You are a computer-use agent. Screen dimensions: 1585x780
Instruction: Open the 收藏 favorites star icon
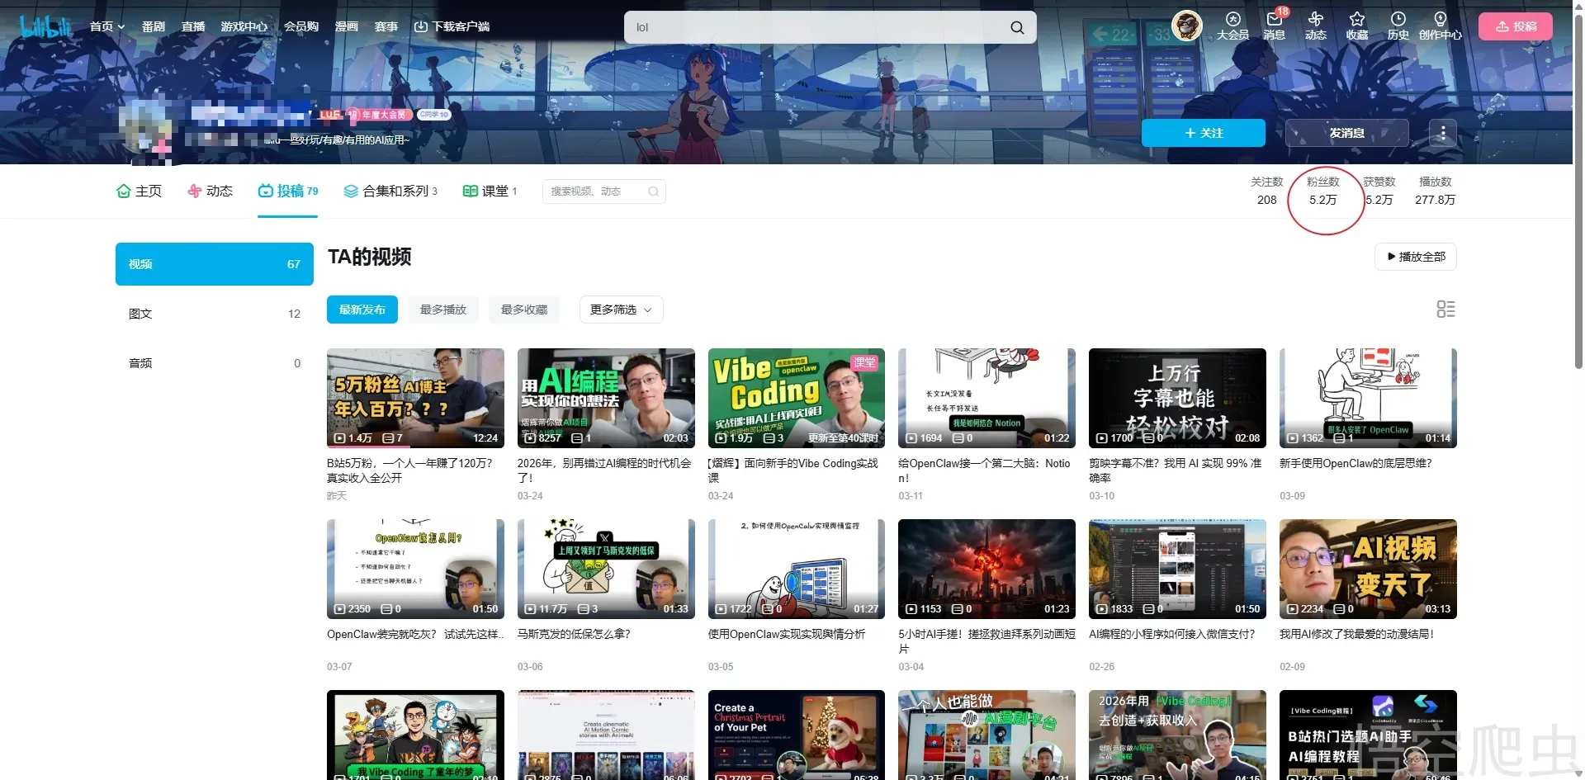point(1357,26)
